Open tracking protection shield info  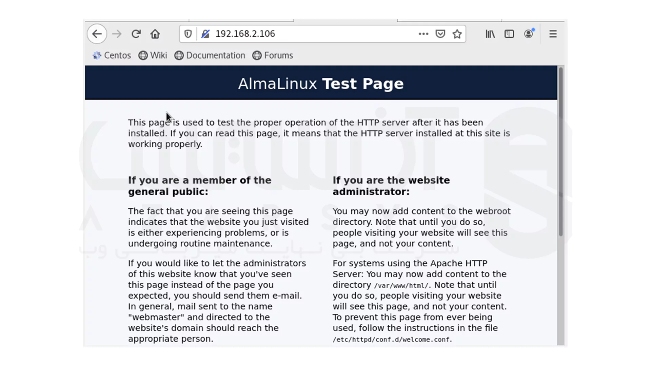pyautogui.click(x=188, y=34)
